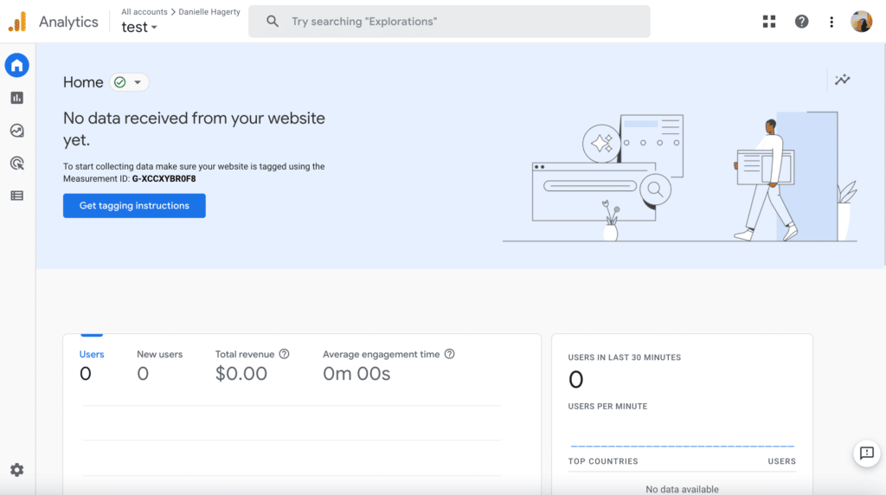Show Average engagement time help tooltip
886x495 pixels.
(x=449, y=354)
